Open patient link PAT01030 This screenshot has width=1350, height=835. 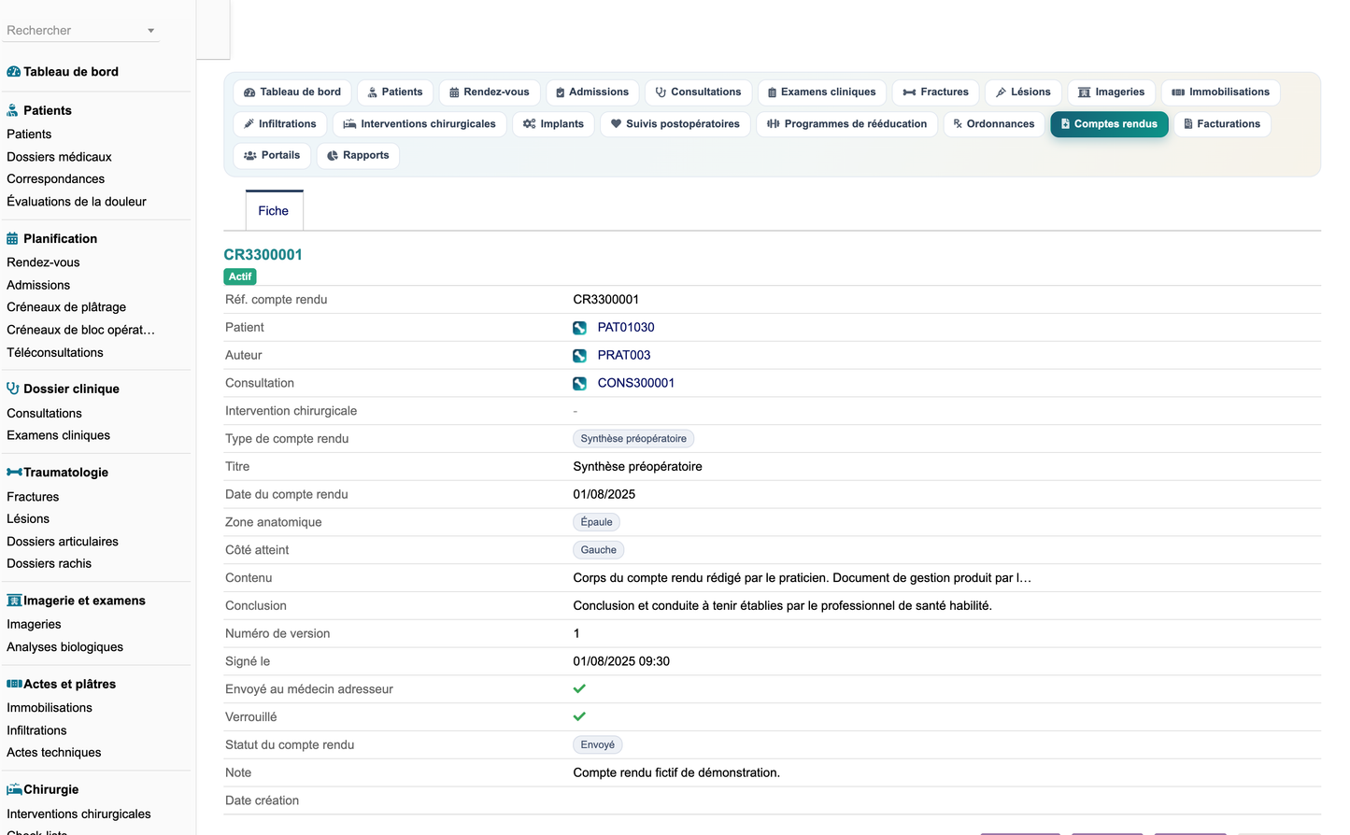(626, 328)
